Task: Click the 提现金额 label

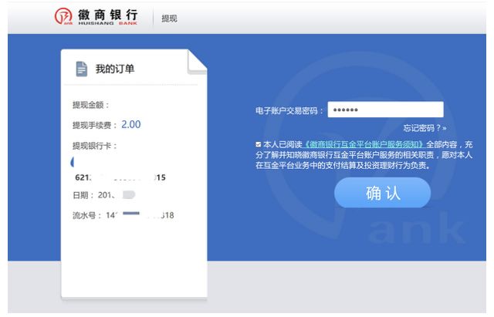Action: pyautogui.click(x=91, y=105)
